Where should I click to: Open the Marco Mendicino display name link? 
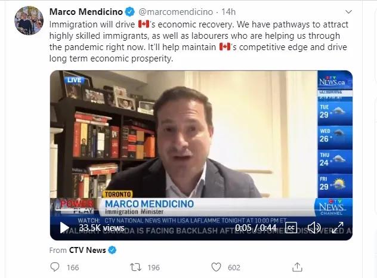tap(86, 12)
